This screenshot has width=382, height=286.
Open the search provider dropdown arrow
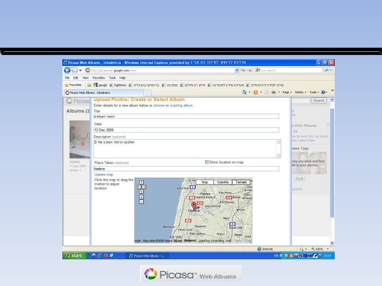(x=331, y=70)
